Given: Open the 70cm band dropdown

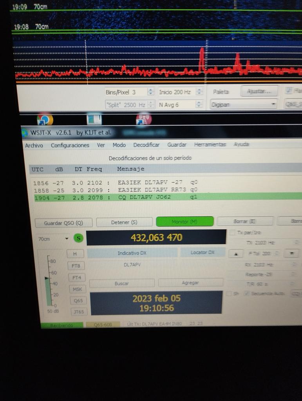Looking at the screenshot, I should click(53, 239).
